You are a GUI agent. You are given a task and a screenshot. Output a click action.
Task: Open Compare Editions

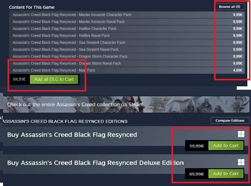tap(230, 120)
